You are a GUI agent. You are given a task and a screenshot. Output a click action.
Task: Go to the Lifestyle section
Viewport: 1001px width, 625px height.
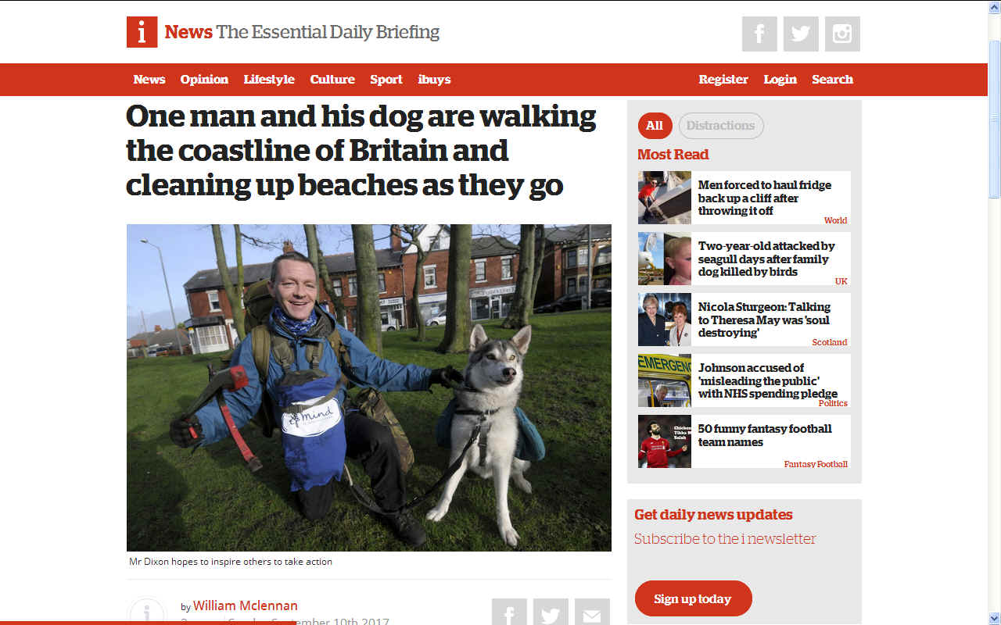[269, 80]
